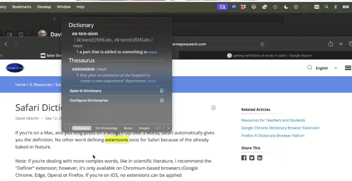Screen dimensions: 352x181
Task: Click more after the Thesaurus example
Action: click(152, 81)
